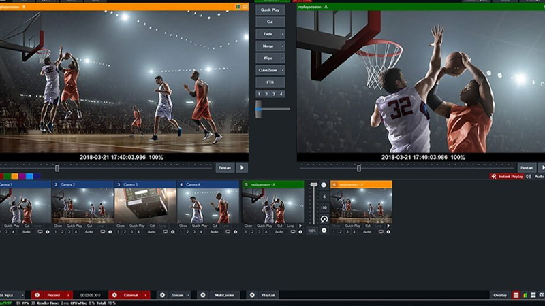This screenshot has height=306, width=545.
Task: Open the Wipe transition dropdown arrow
Action: tap(281, 57)
